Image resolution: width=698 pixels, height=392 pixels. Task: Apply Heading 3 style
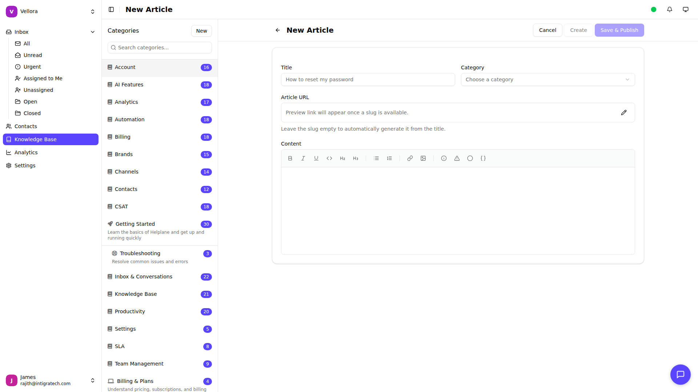pyautogui.click(x=356, y=158)
